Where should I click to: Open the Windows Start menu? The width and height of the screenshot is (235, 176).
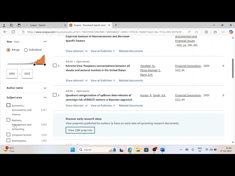(x=73, y=150)
